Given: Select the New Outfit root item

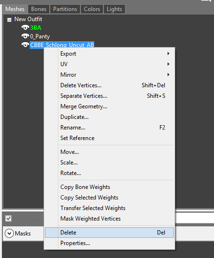Looking at the screenshot, I should (x=28, y=19).
